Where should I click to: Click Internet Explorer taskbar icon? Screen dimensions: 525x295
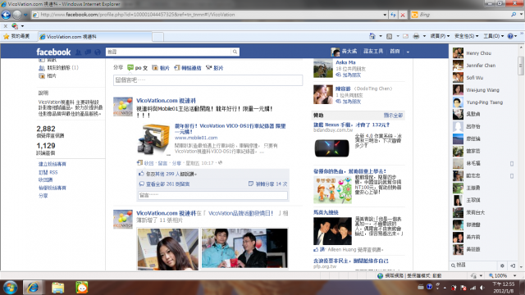click(x=33, y=288)
